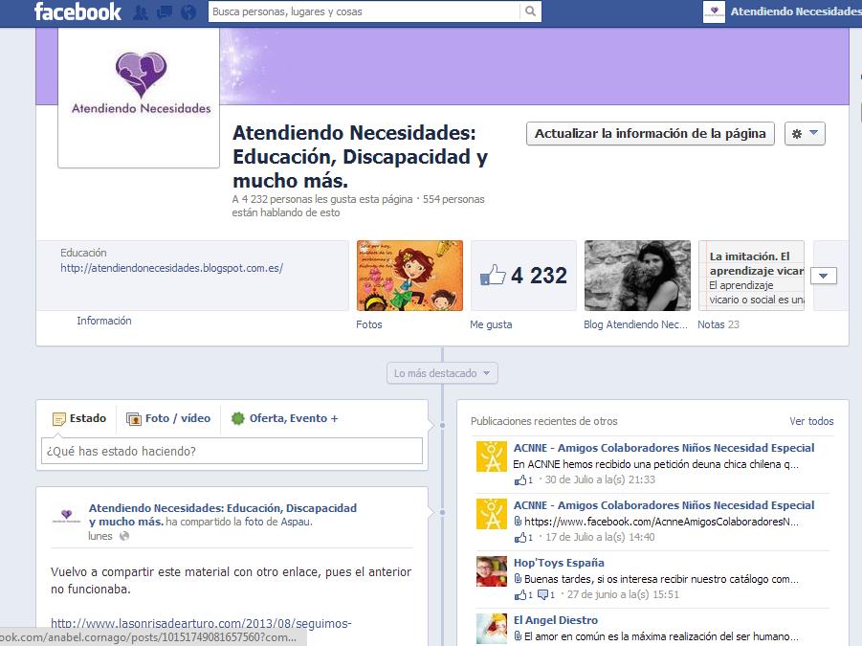Click Ver todos link
The image size is (862, 646).
pos(811,421)
